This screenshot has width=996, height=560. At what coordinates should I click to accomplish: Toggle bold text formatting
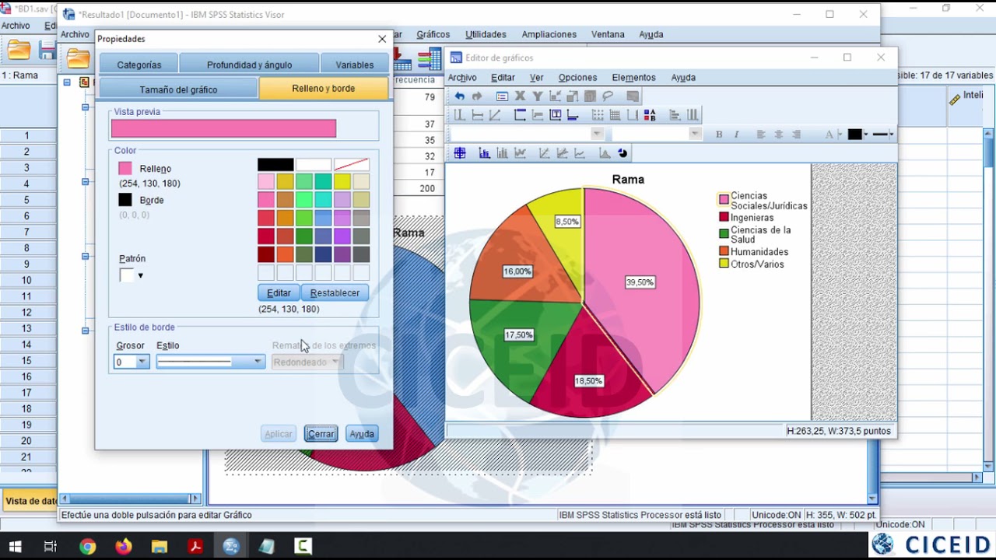719,135
